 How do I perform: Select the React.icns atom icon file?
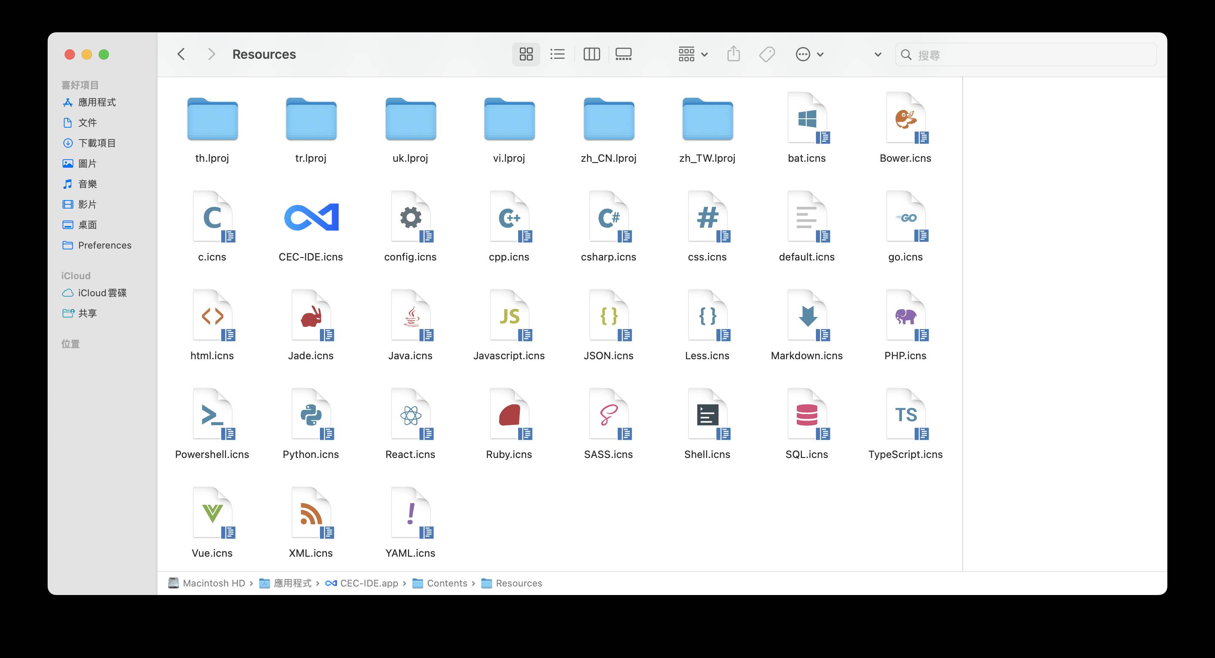[x=411, y=415]
